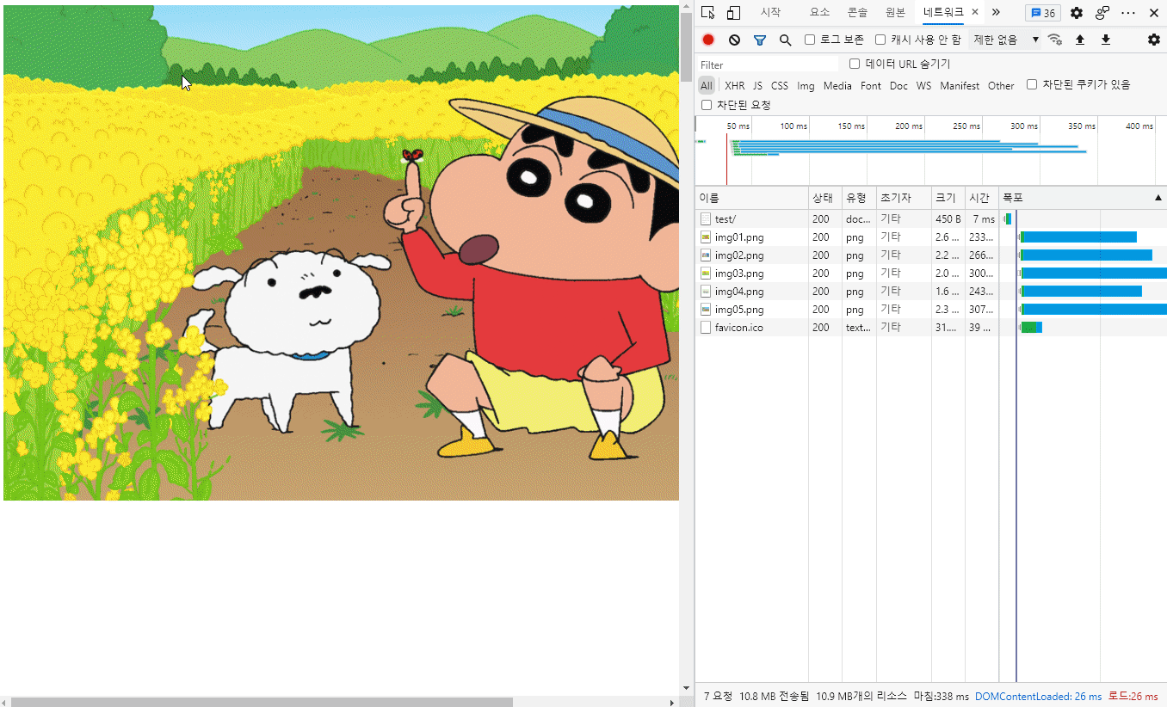
Task: Filter requests by Manifest
Action: click(x=960, y=86)
